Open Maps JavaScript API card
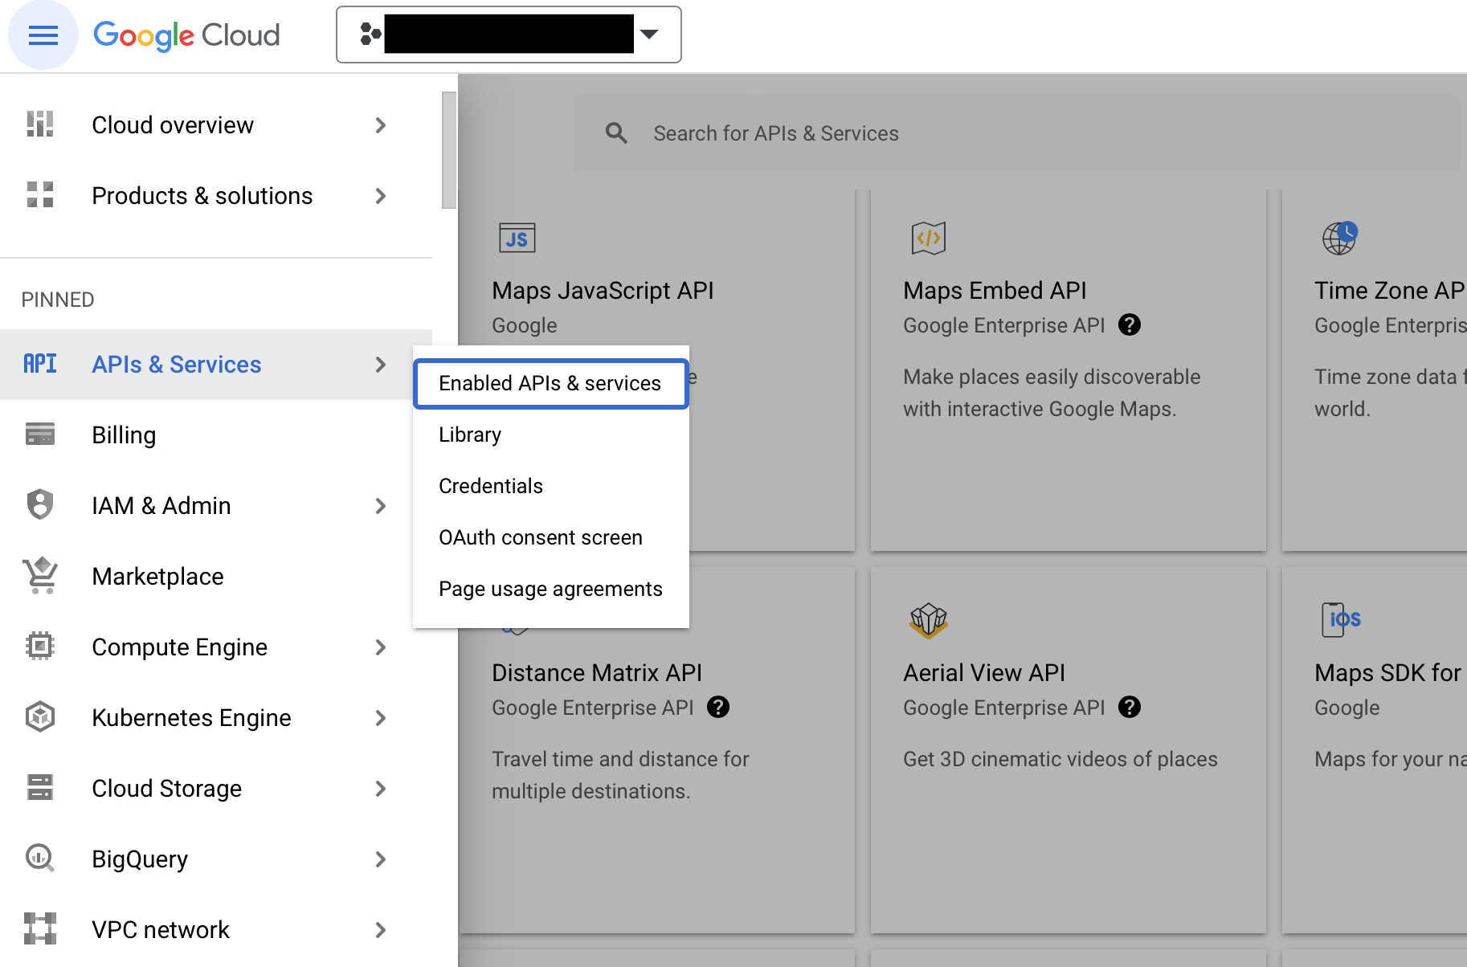The image size is (1467, 967). 603,291
